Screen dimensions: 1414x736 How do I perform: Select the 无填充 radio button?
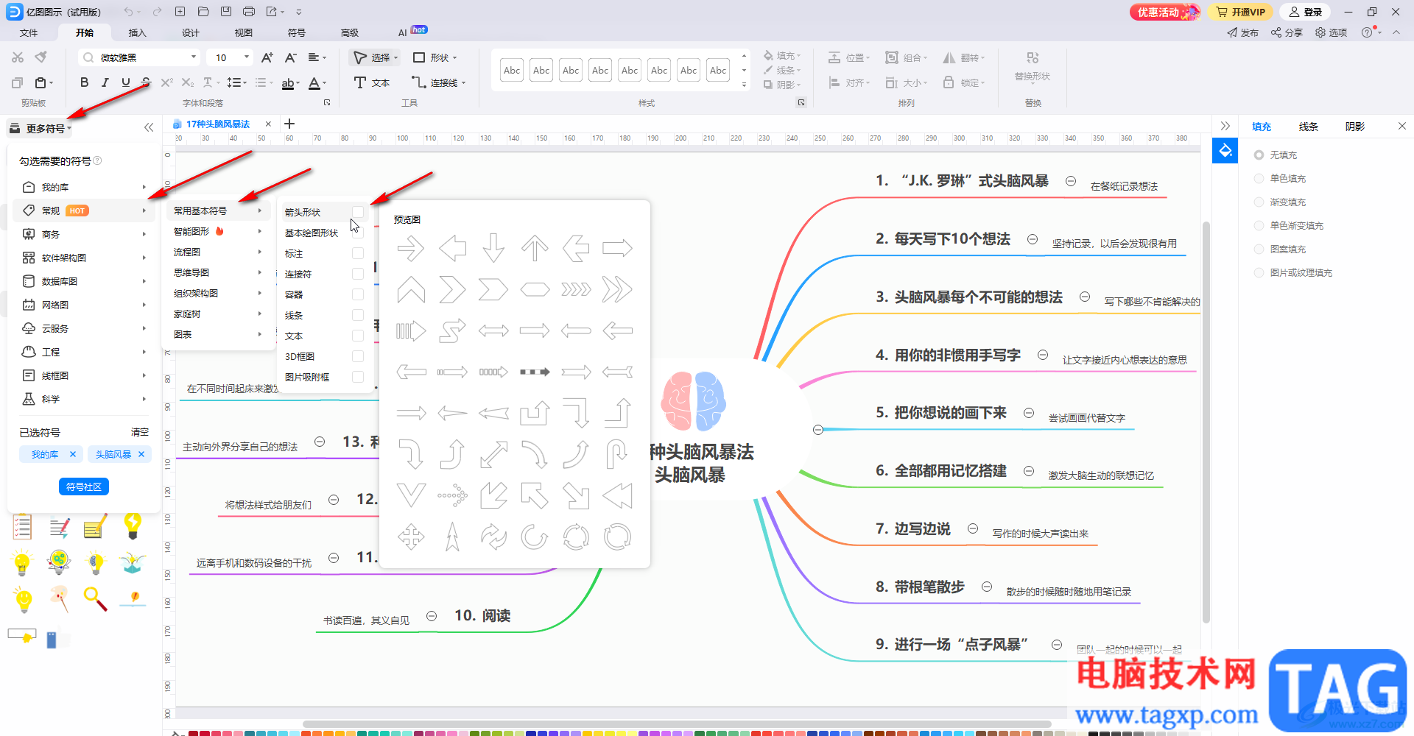click(1259, 155)
